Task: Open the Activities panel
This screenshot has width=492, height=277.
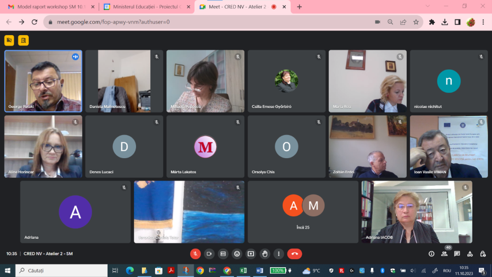Action: pyautogui.click(x=470, y=254)
